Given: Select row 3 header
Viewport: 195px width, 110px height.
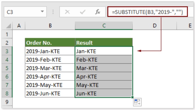Looking at the screenshot, I should (7, 51).
